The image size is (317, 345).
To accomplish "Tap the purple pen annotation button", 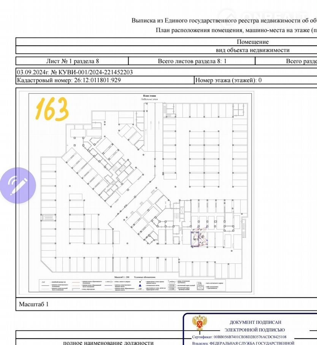I will [x=17, y=185].
